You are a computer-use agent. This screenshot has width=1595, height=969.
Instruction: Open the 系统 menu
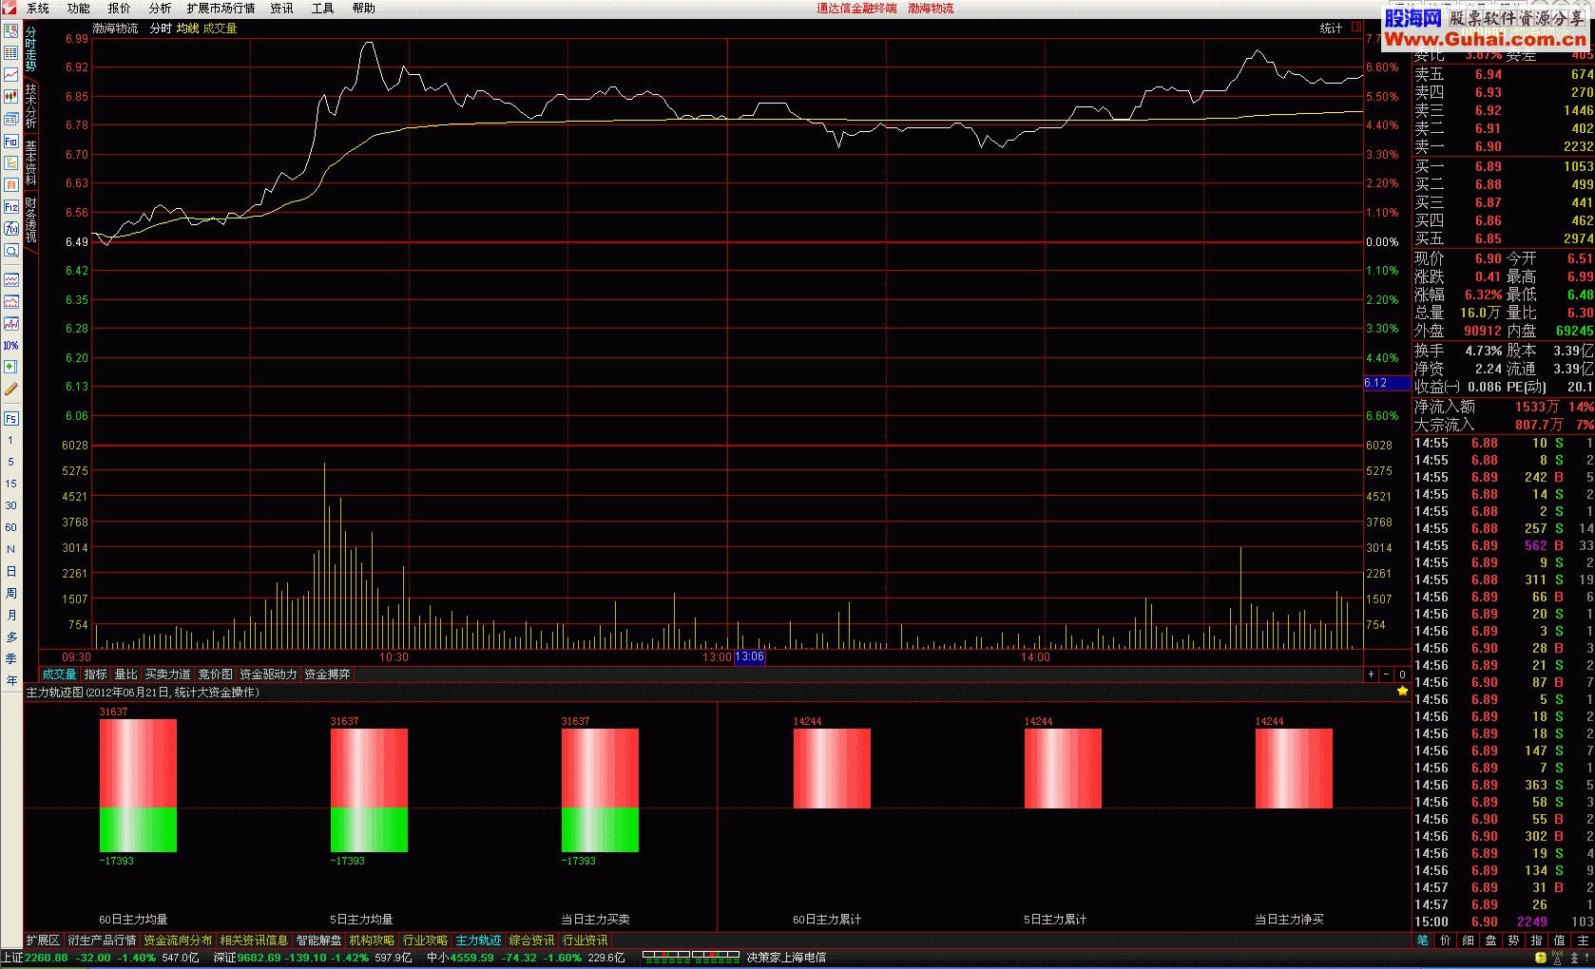pos(38,9)
